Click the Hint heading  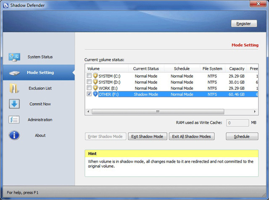tap(92, 153)
